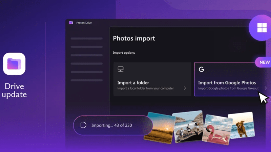Expand Google Photos import via its chevron
This screenshot has height=152, width=271.
[266, 88]
